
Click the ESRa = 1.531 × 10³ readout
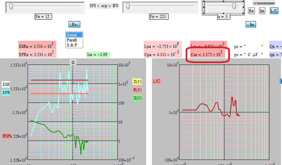(x=37, y=45)
